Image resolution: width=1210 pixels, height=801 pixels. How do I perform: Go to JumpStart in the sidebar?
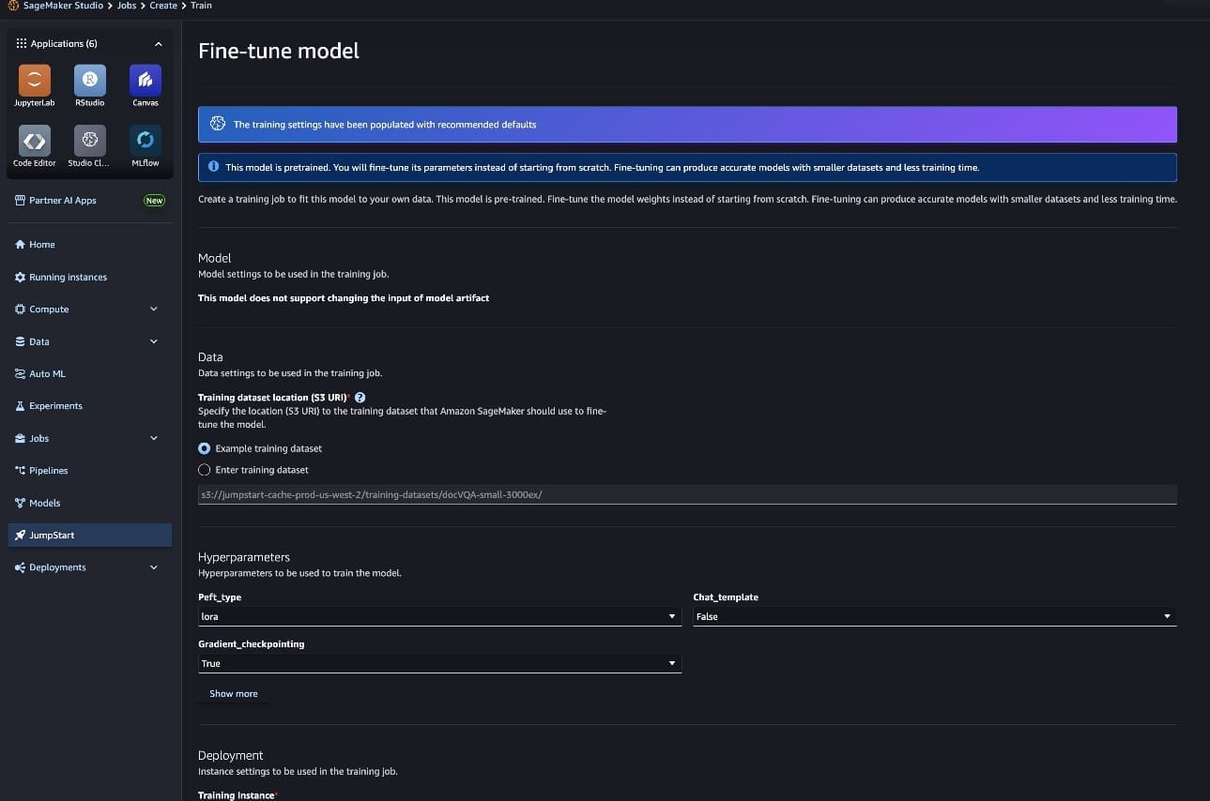52,535
